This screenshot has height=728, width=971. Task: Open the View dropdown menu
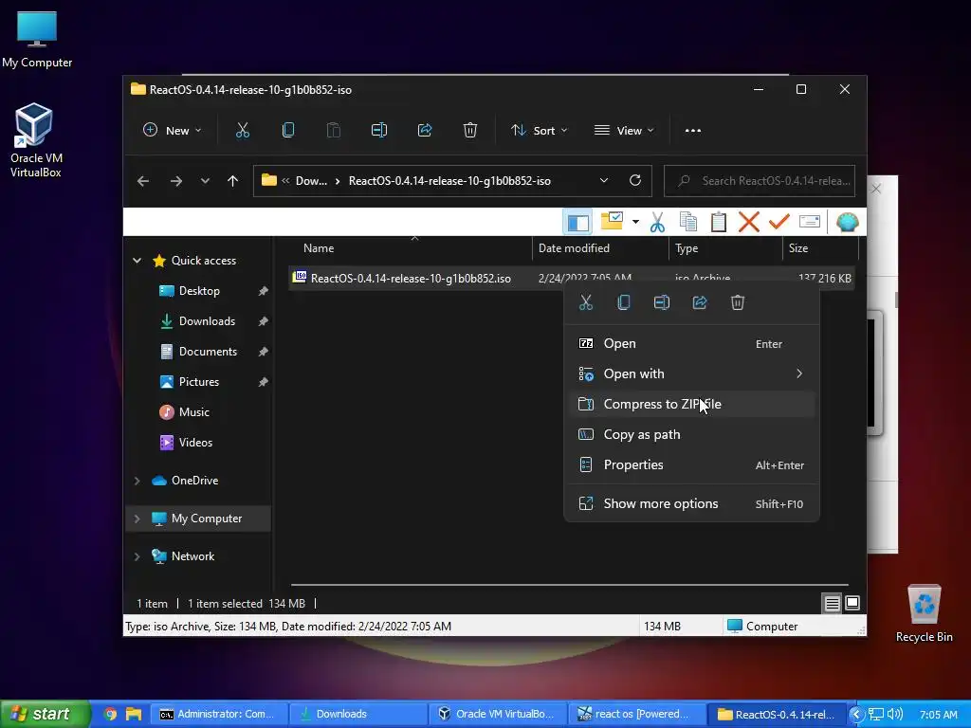[624, 130]
